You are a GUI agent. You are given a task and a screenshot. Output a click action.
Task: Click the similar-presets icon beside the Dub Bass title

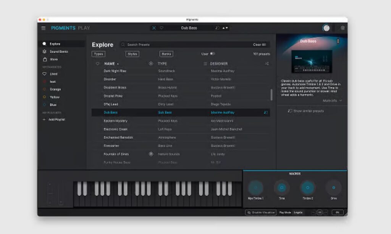(217, 28)
